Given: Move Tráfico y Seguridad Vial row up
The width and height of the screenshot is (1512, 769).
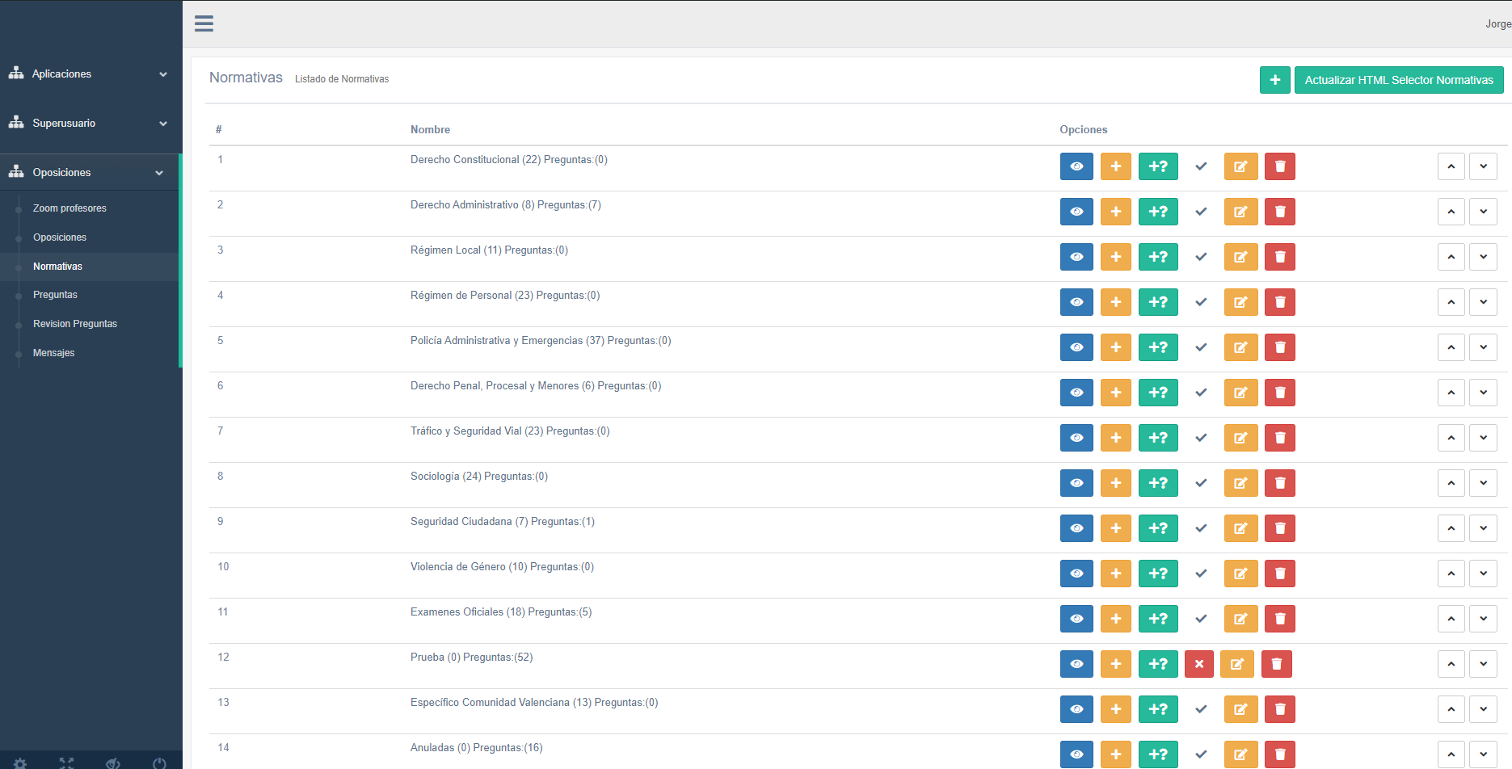Looking at the screenshot, I should point(1451,438).
